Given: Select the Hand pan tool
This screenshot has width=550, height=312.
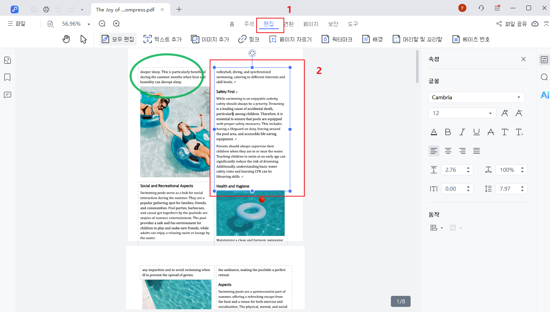Looking at the screenshot, I should pyautogui.click(x=66, y=39).
